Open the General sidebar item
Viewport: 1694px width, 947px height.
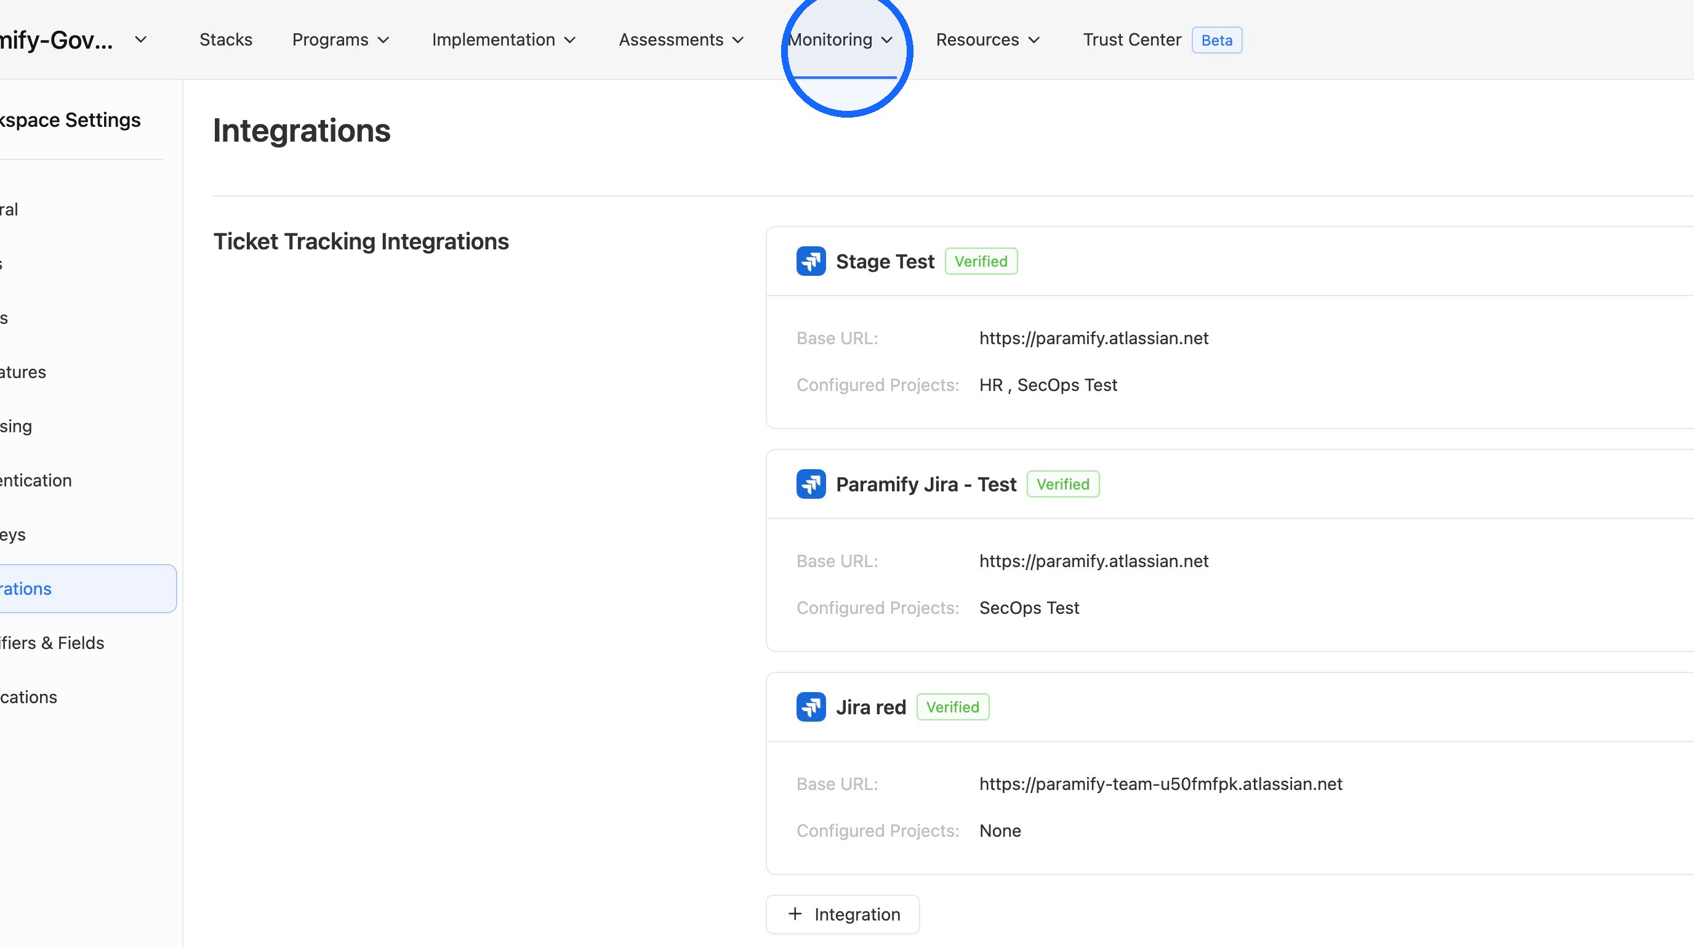[9, 209]
